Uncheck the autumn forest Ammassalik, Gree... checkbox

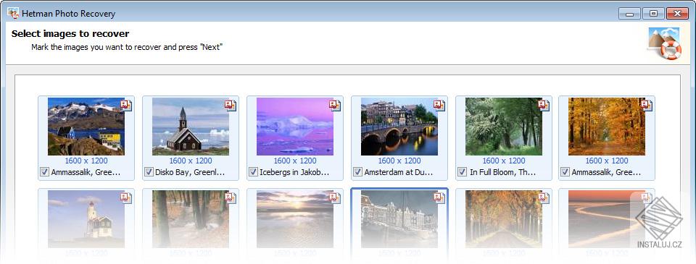(565, 172)
